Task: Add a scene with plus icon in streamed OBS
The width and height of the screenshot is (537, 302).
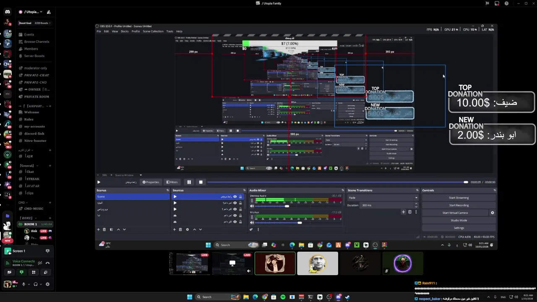Action: click(x=99, y=229)
